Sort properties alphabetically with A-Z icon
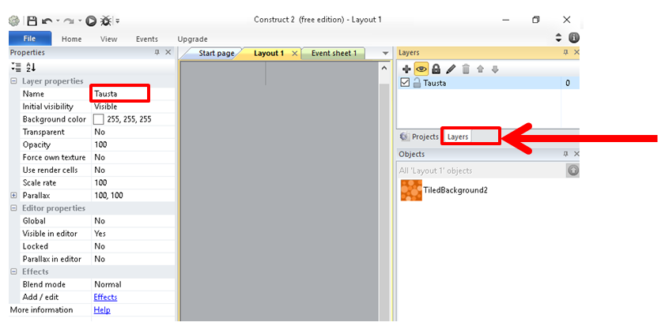This screenshot has height=326, width=665. [x=31, y=68]
